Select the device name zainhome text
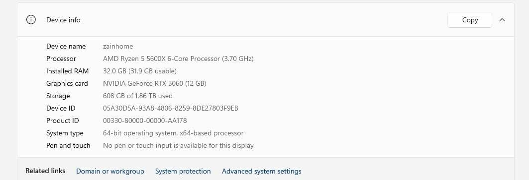Viewport: 529px width, 180px height. [118, 47]
